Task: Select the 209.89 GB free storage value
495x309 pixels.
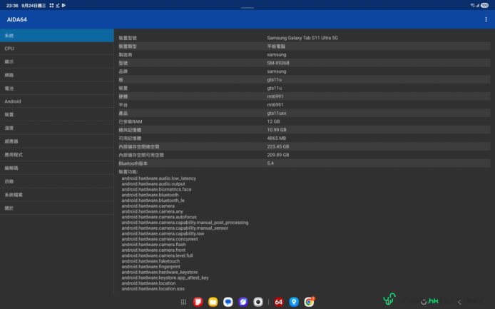Action: pyautogui.click(x=277, y=155)
